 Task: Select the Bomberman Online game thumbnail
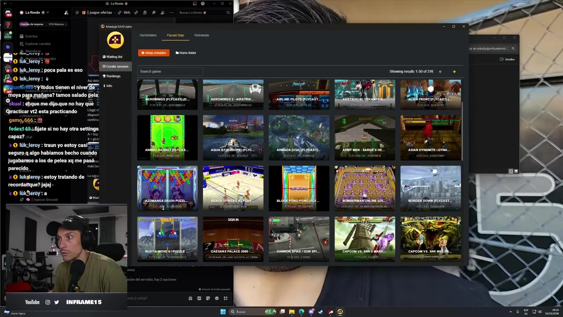(365, 188)
